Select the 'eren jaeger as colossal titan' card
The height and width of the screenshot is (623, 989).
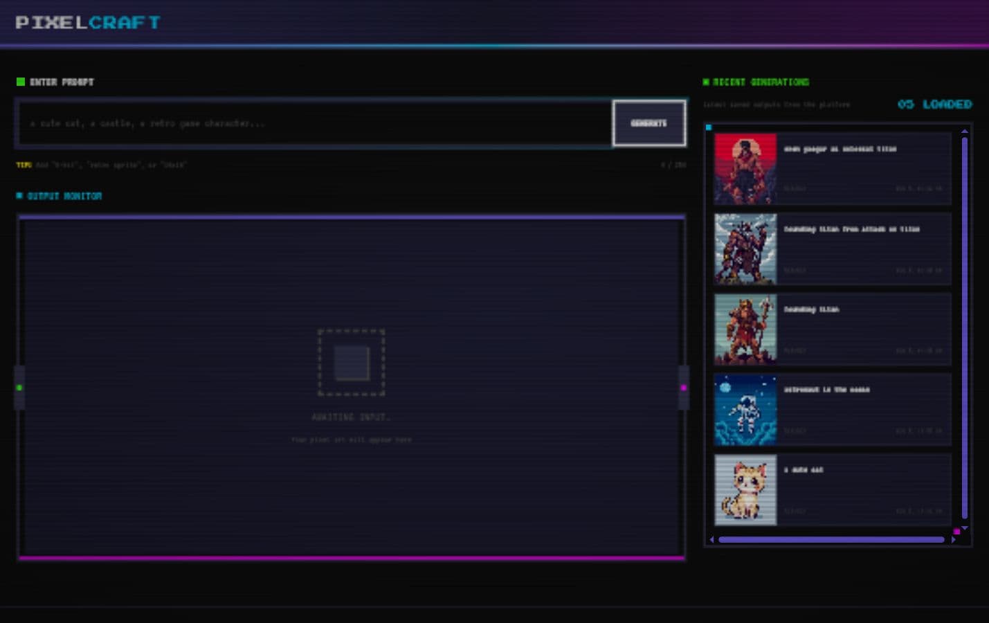point(833,168)
